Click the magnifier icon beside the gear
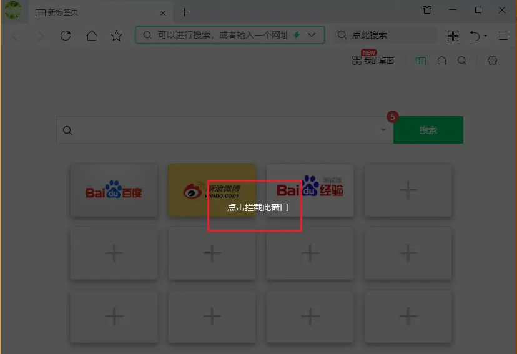The height and width of the screenshot is (354, 517). [462, 61]
